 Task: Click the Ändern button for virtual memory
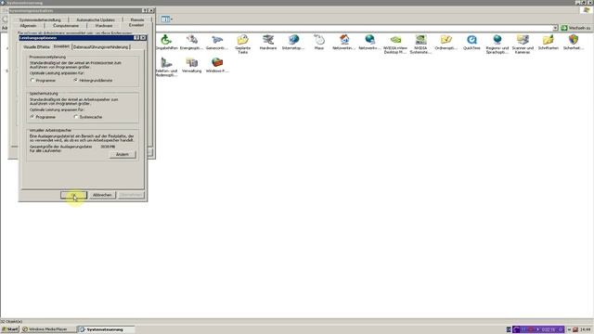point(123,155)
